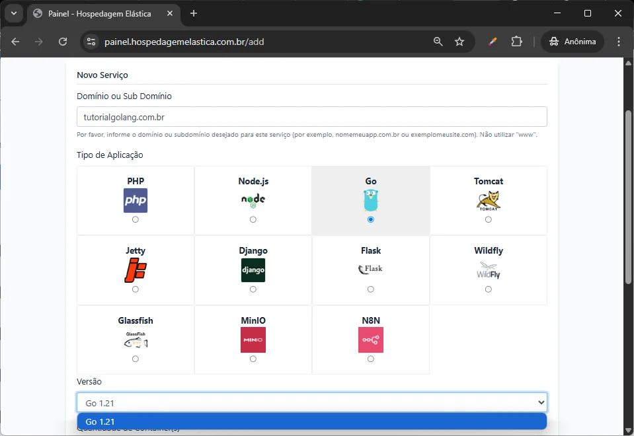Click the page vertical scrollbar thumb
Screen dimensions: 634x436
[628, 196]
